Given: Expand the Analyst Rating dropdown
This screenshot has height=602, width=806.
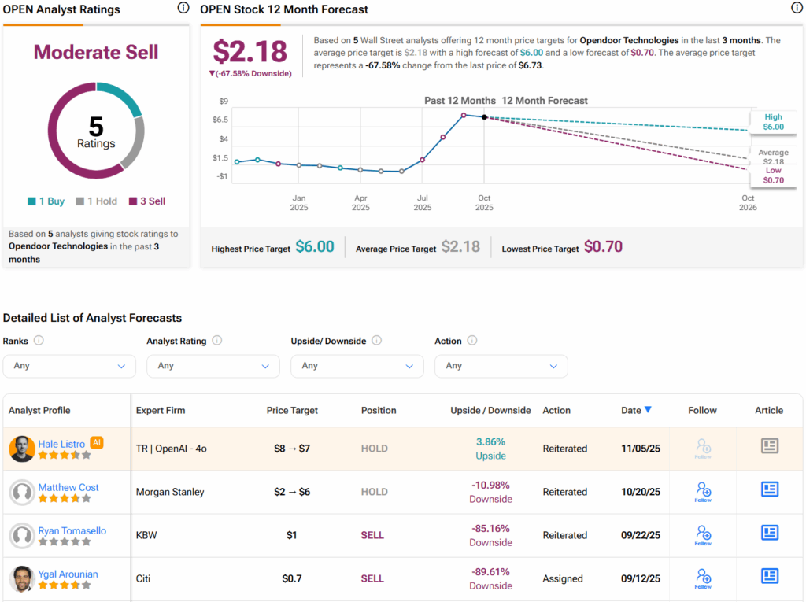Looking at the screenshot, I should [213, 366].
